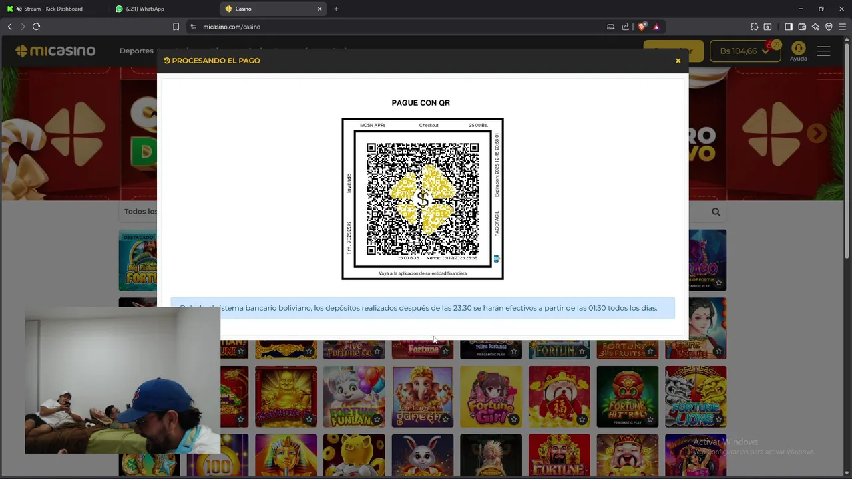Image resolution: width=852 pixels, height=479 pixels.
Task: Open browser extensions puzzle icon
Action: (x=754, y=27)
